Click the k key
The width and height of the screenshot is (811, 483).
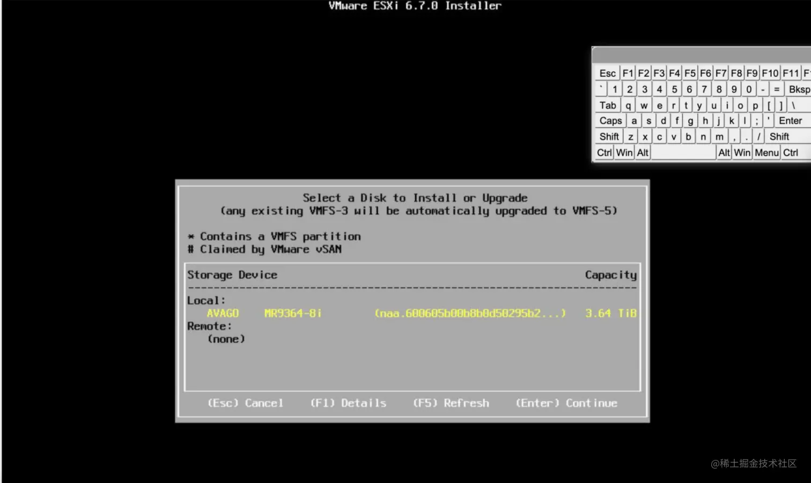coord(731,121)
